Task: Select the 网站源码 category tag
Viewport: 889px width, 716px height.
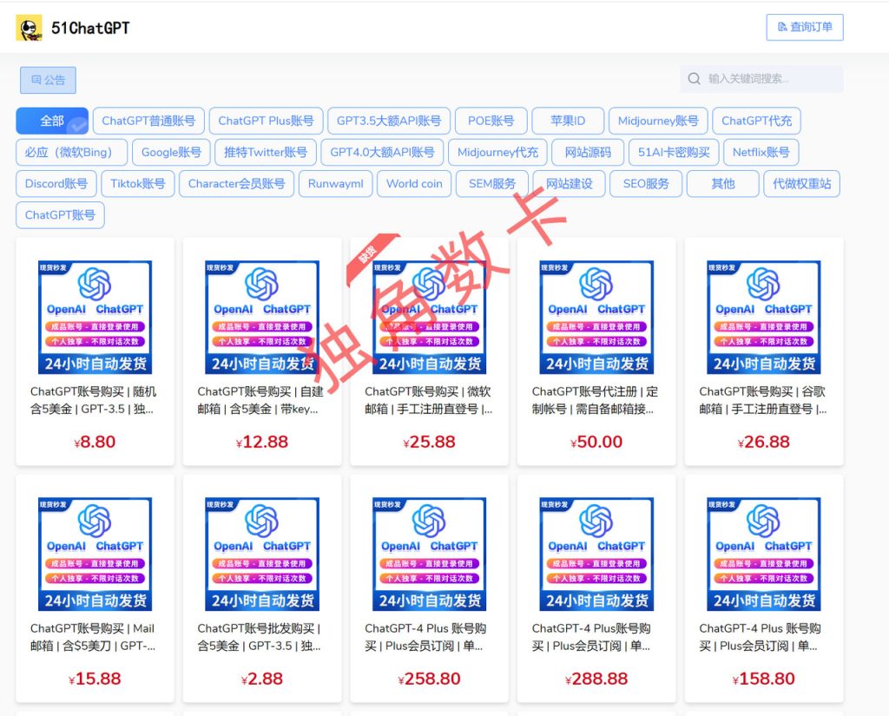Action: pos(588,152)
